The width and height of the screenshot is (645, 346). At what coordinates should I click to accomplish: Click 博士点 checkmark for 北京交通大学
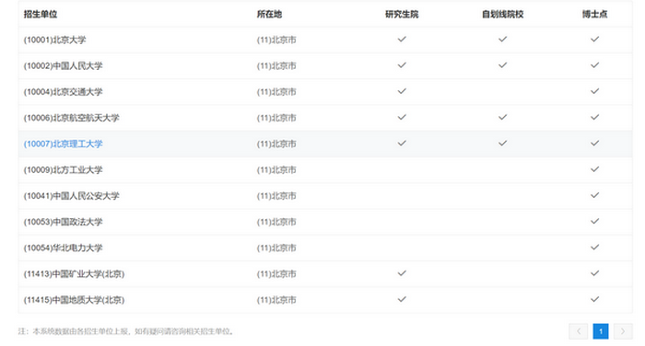coord(595,91)
